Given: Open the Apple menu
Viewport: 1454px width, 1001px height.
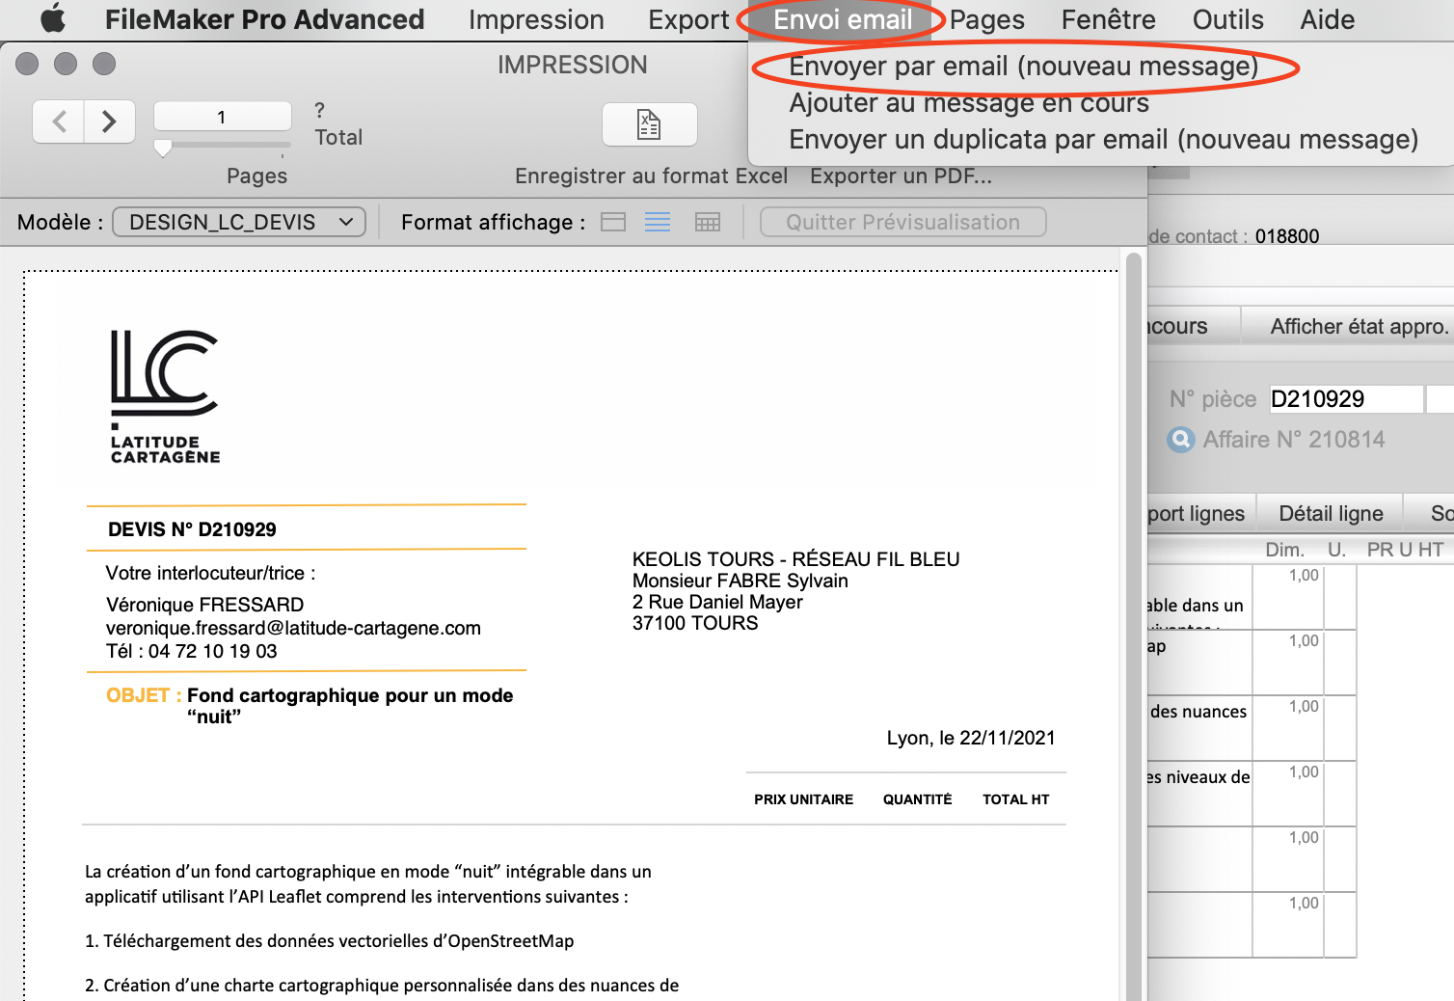Looking at the screenshot, I should pyautogui.click(x=54, y=19).
